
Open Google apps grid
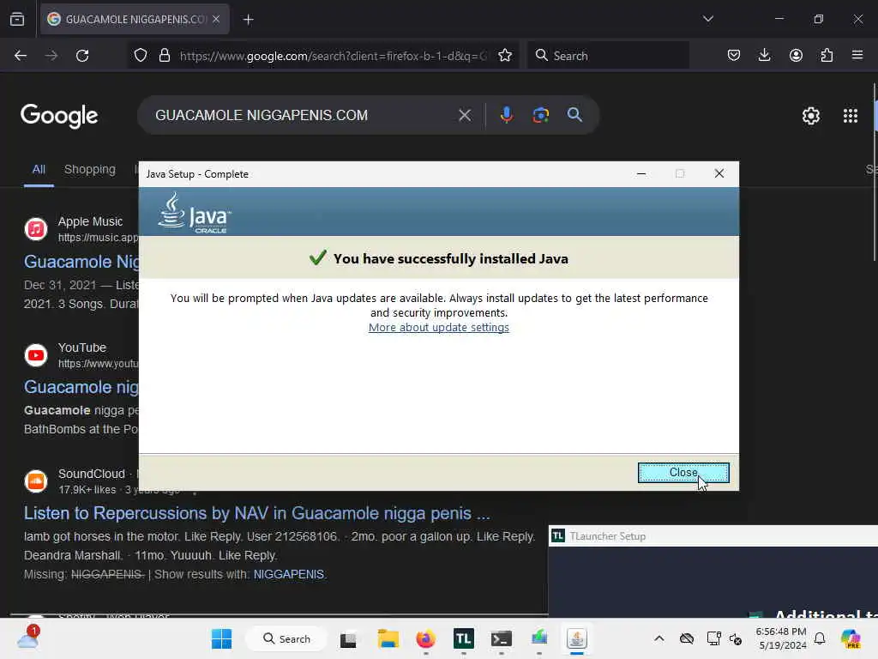tap(851, 116)
